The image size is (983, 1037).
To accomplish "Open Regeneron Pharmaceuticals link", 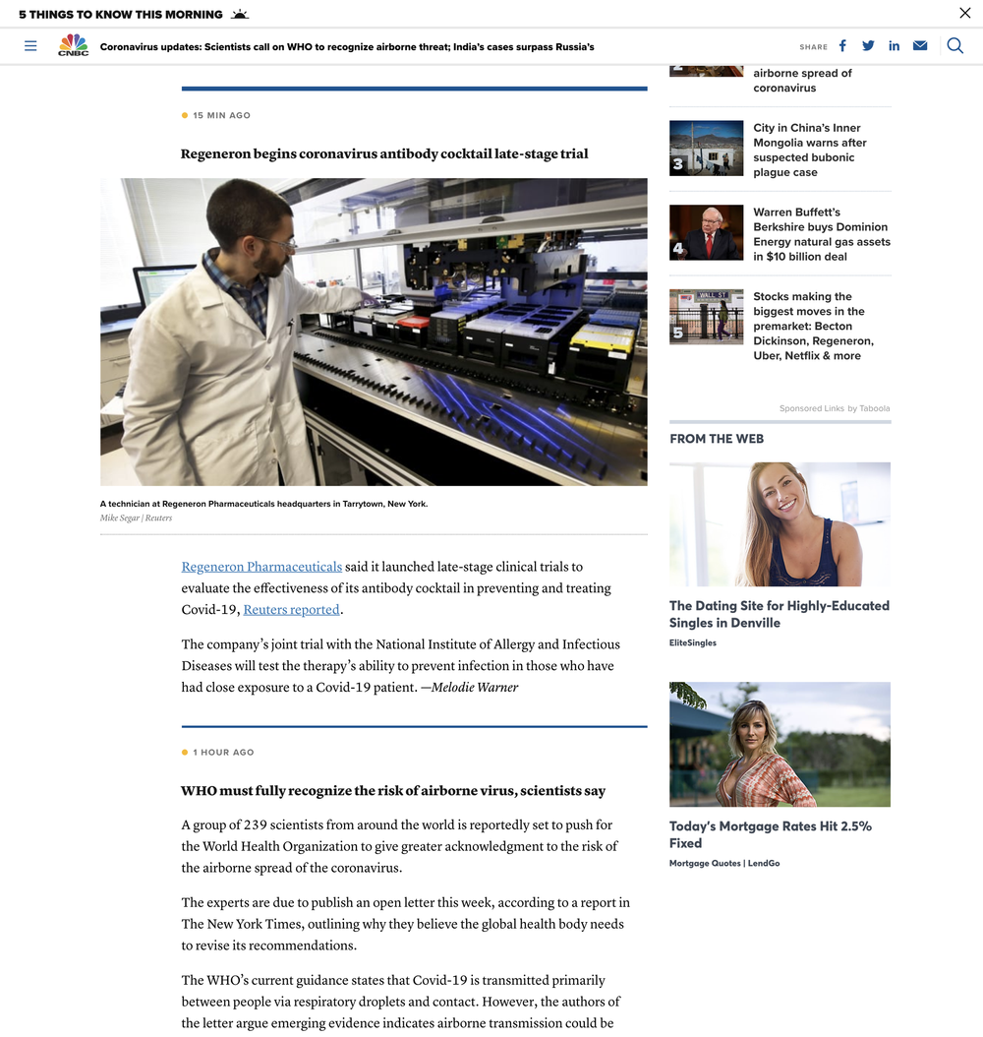I will point(261,567).
